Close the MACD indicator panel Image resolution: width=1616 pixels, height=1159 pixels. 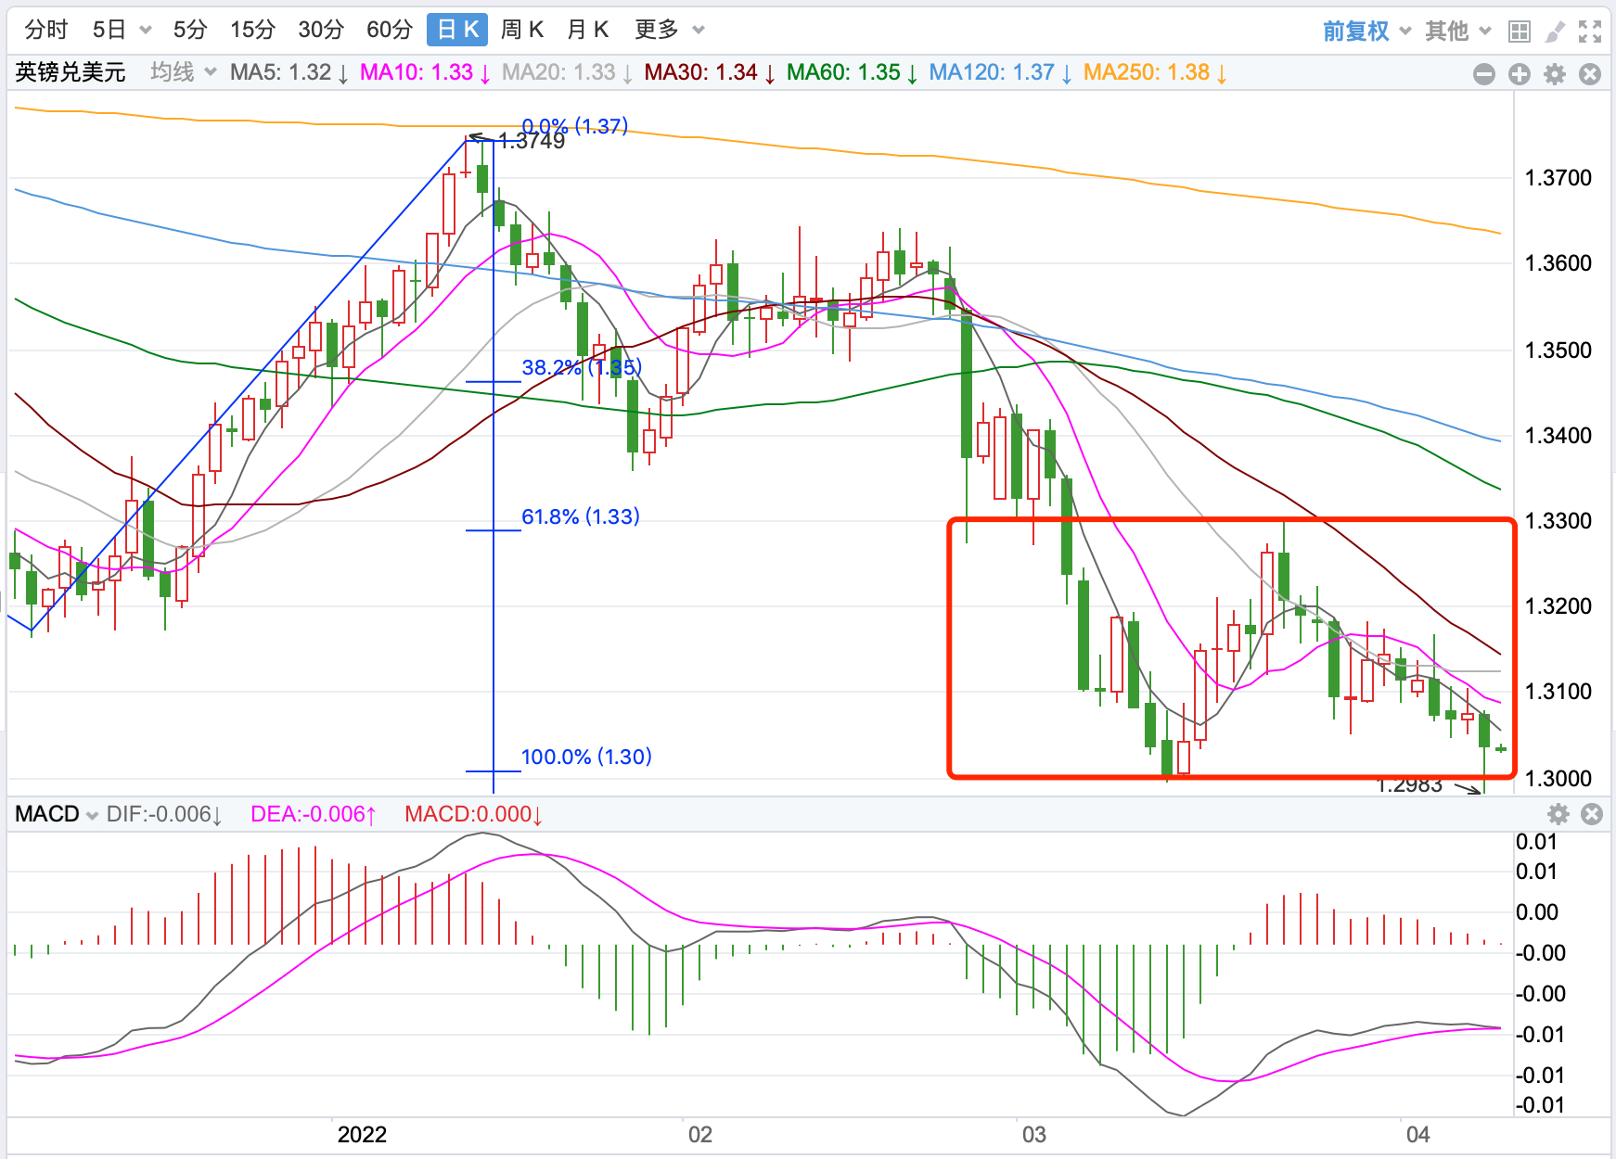point(1592,814)
